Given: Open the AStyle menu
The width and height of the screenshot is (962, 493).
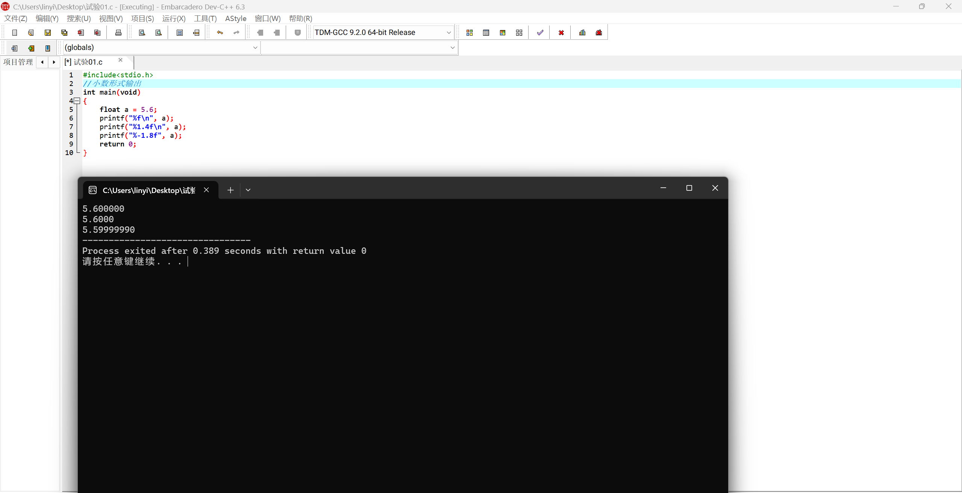Looking at the screenshot, I should click(235, 18).
